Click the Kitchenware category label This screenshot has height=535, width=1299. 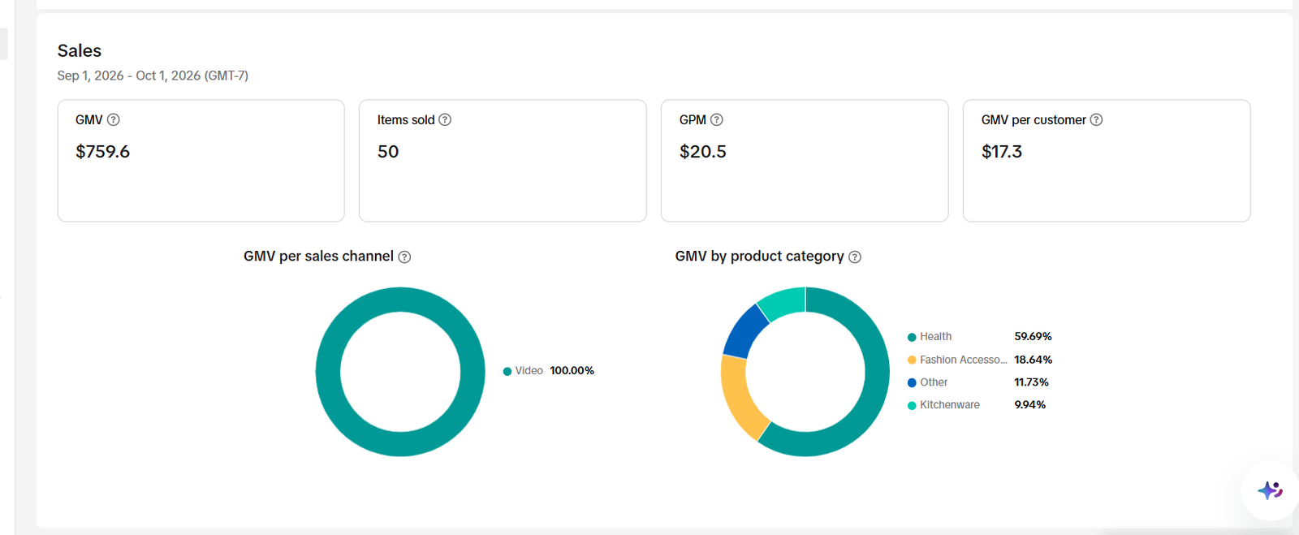coord(950,405)
